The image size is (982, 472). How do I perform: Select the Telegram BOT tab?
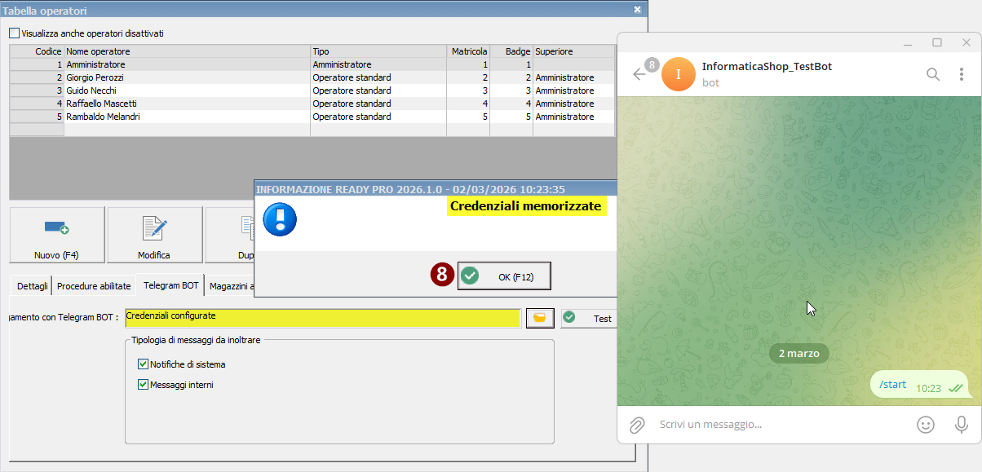click(x=170, y=286)
